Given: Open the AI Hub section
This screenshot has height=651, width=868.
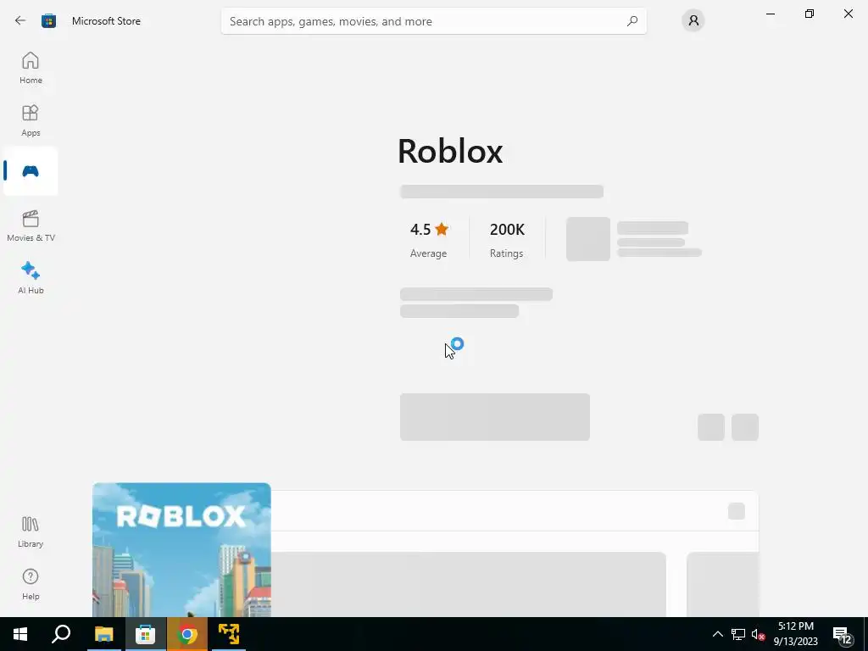Looking at the screenshot, I should 31,278.
